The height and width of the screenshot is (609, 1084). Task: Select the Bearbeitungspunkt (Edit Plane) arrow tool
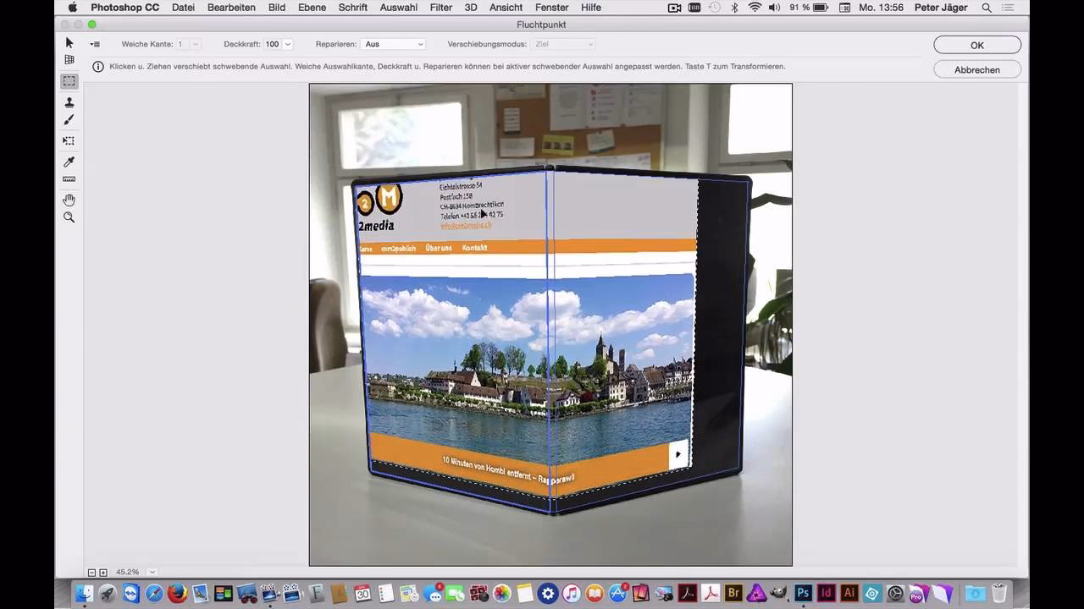pyautogui.click(x=69, y=41)
